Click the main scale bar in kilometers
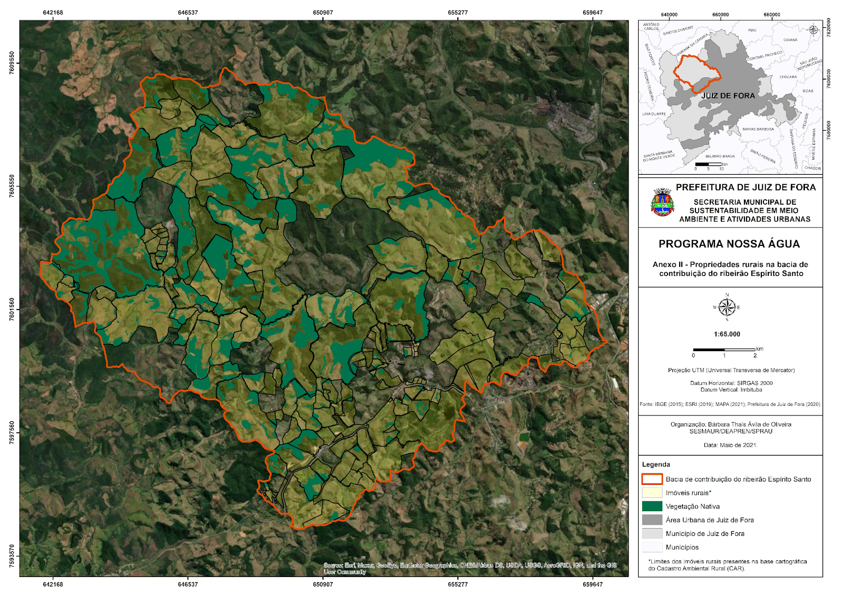Viewport: 843px width, 596px height. coord(724,350)
